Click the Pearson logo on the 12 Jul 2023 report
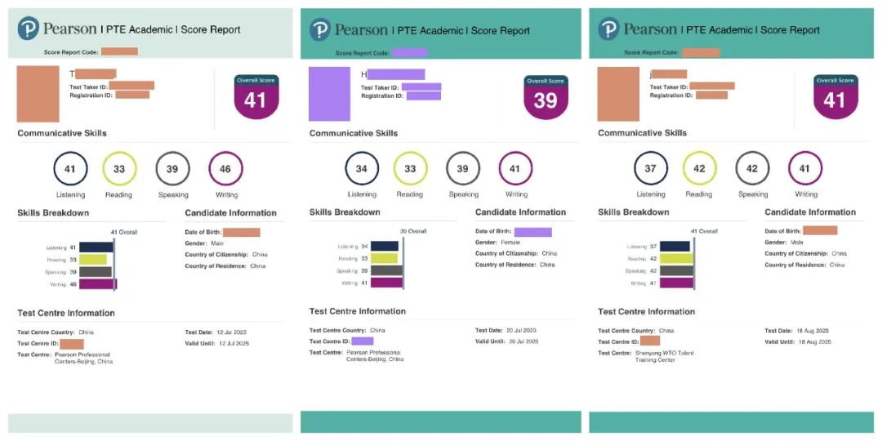 pos(28,29)
